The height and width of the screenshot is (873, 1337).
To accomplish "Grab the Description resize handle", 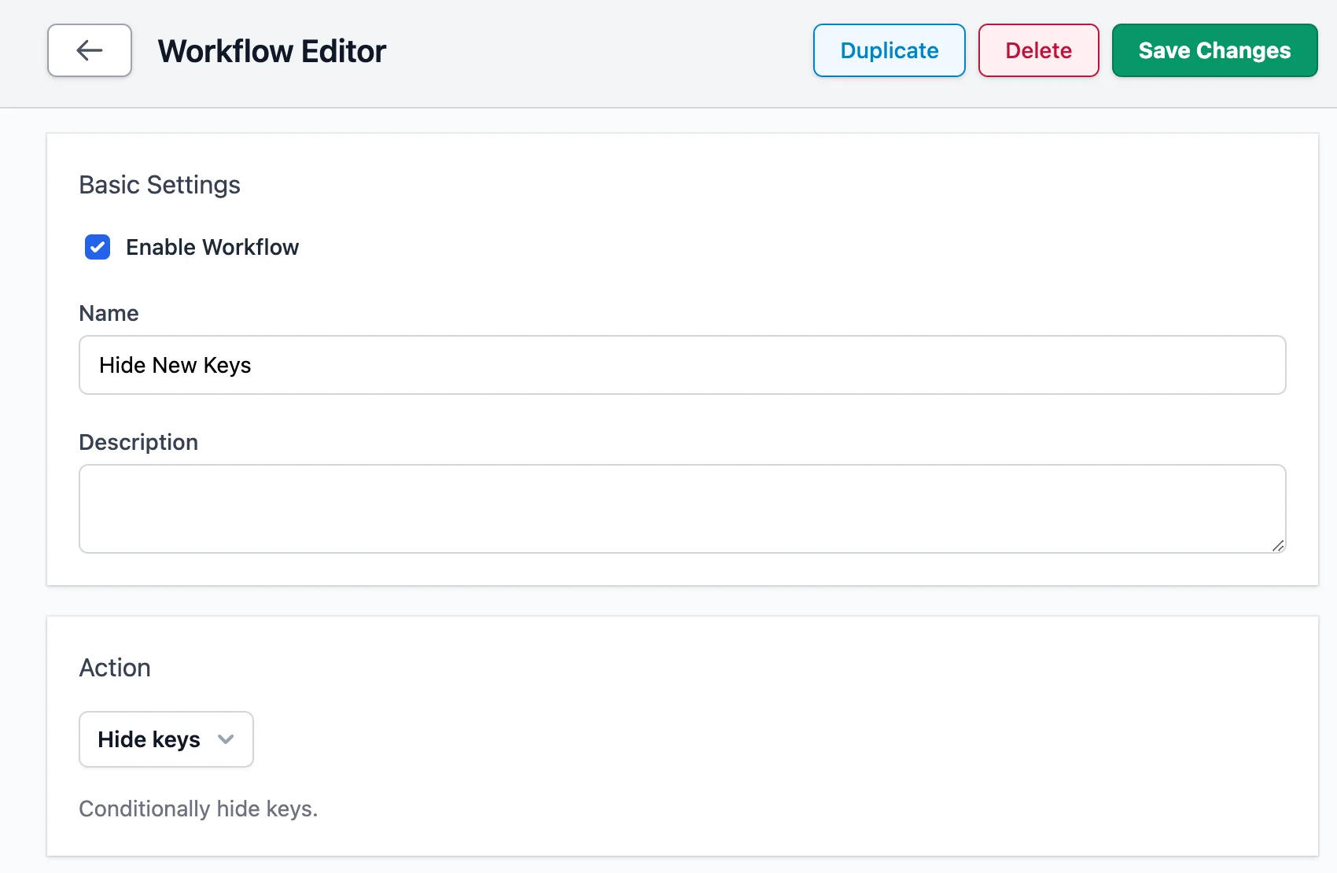I will coord(1278,545).
